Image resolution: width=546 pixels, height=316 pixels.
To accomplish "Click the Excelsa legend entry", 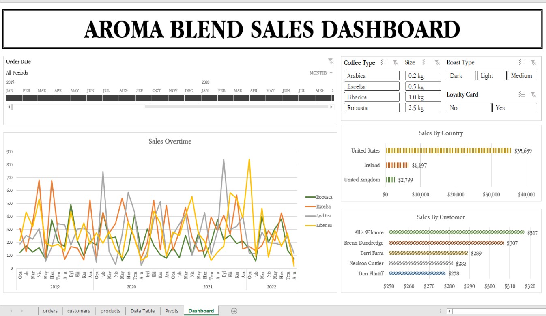I will click(318, 206).
